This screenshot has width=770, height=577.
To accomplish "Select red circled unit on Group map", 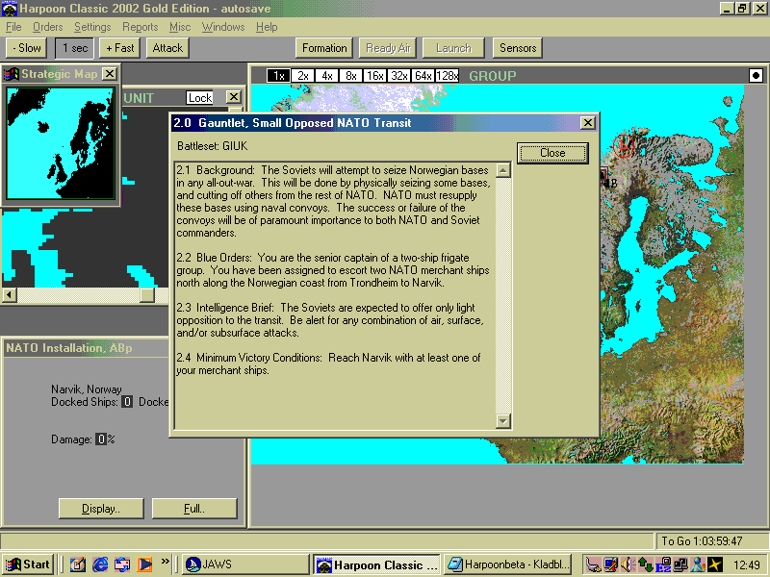I will [x=624, y=145].
